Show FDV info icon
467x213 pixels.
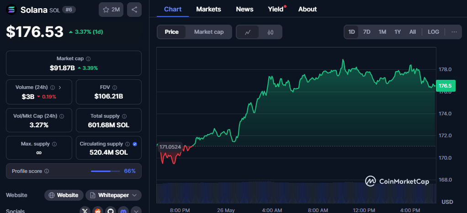pyautogui.click(x=115, y=88)
